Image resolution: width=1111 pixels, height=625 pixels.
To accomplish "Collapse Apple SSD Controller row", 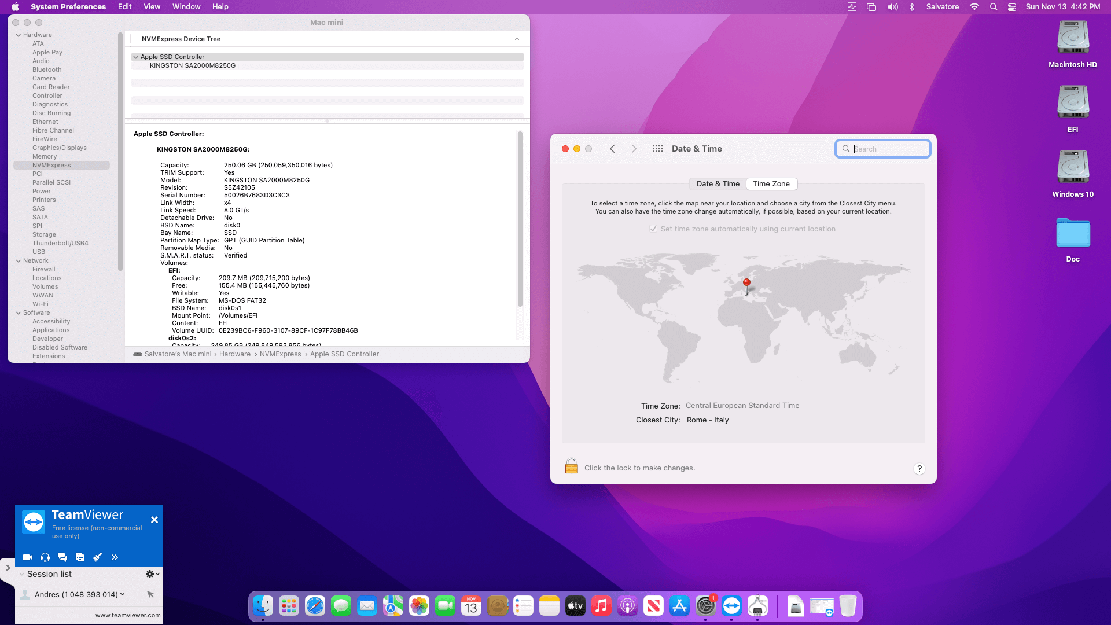I will 135,57.
